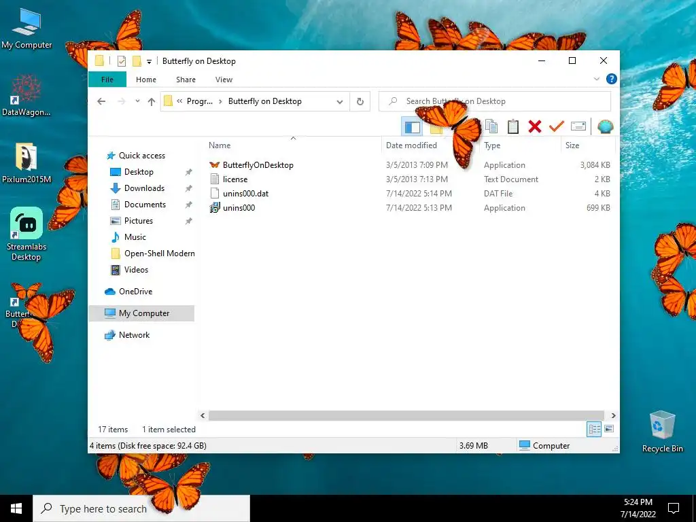
Task: Click the Search Butterfly on Desktop field
Action: 495,101
